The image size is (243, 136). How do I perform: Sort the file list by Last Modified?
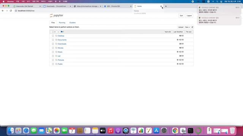(178, 32)
